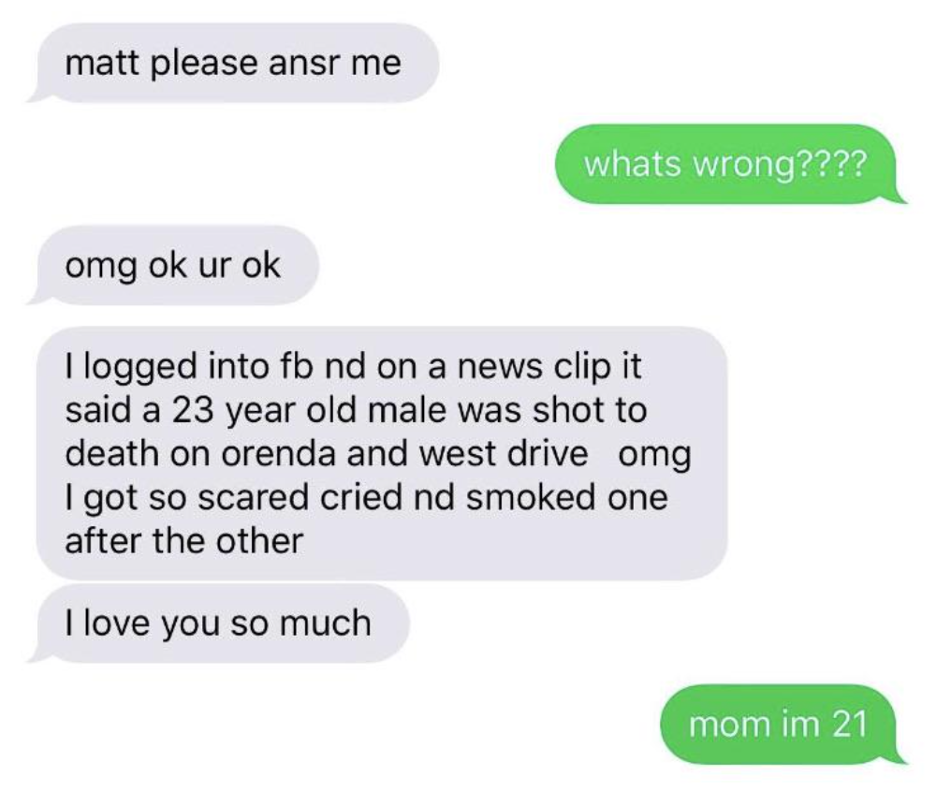Tap the 'matt please ansr me' message bubble
This screenshot has width=936, height=792.
tap(233, 63)
